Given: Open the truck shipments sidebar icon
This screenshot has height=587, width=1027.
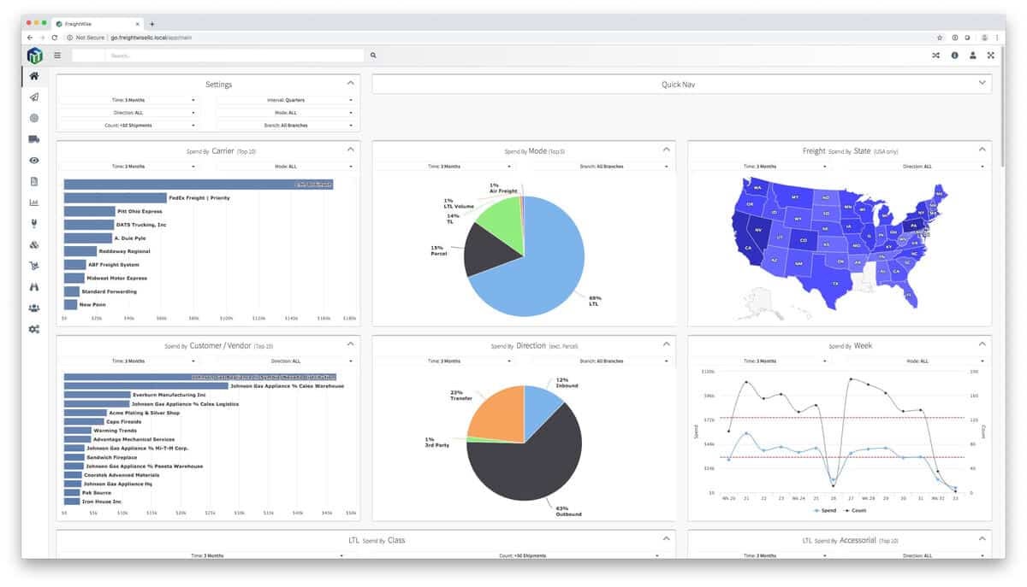Looking at the screenshot, I should pos(34,139).
